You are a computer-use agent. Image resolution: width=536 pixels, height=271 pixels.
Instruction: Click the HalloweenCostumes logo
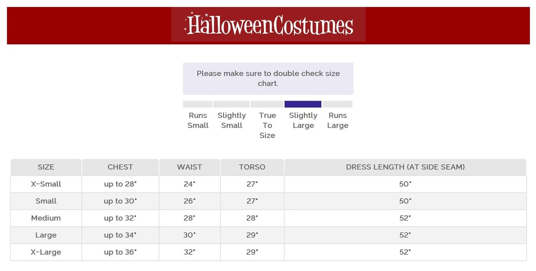coord(268,25)
